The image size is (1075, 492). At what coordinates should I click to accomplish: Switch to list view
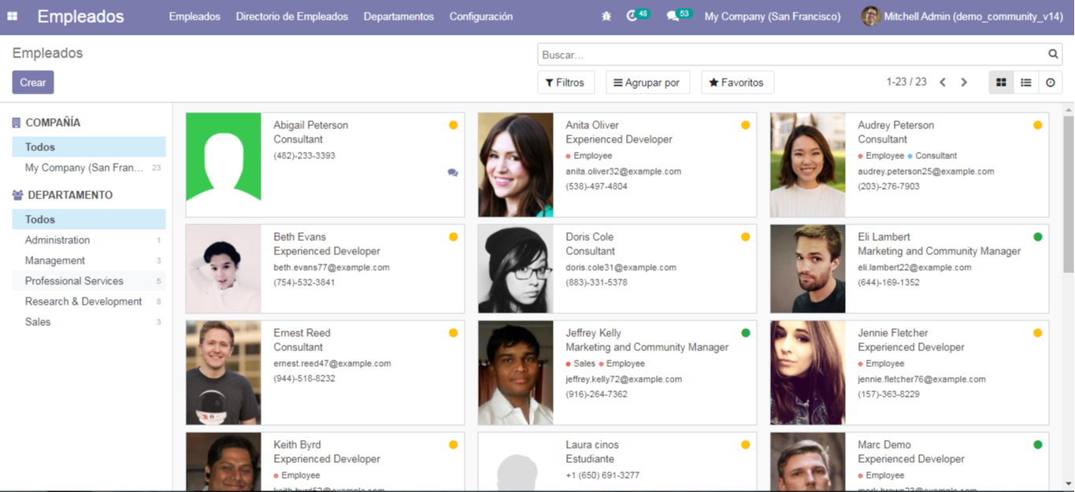1025,83
